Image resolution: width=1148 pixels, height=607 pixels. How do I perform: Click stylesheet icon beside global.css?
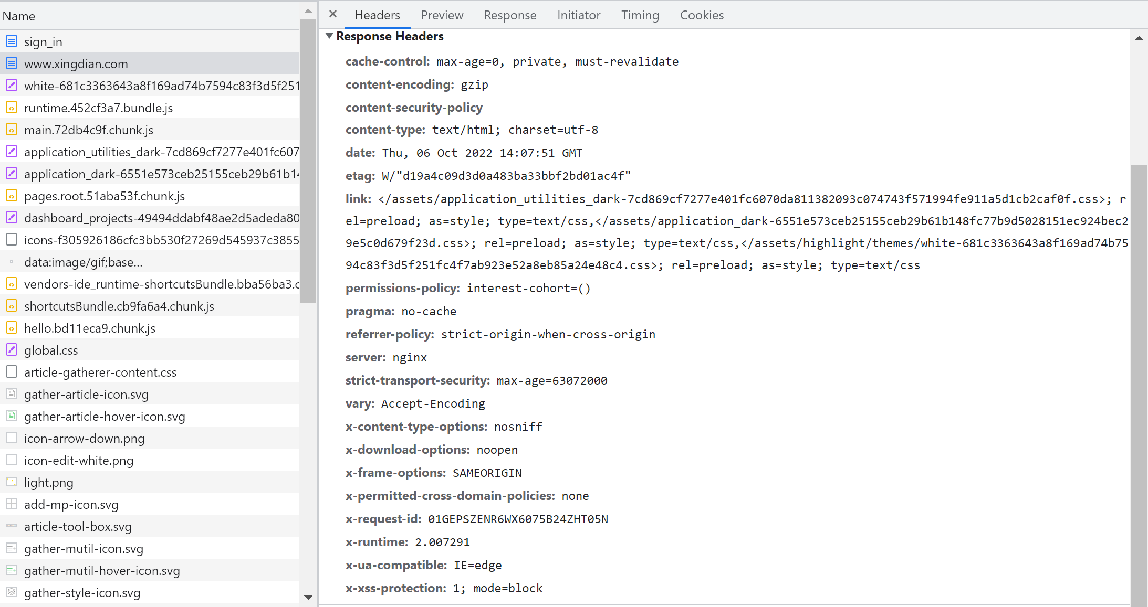pyautogui.click(x=12, y=350)
